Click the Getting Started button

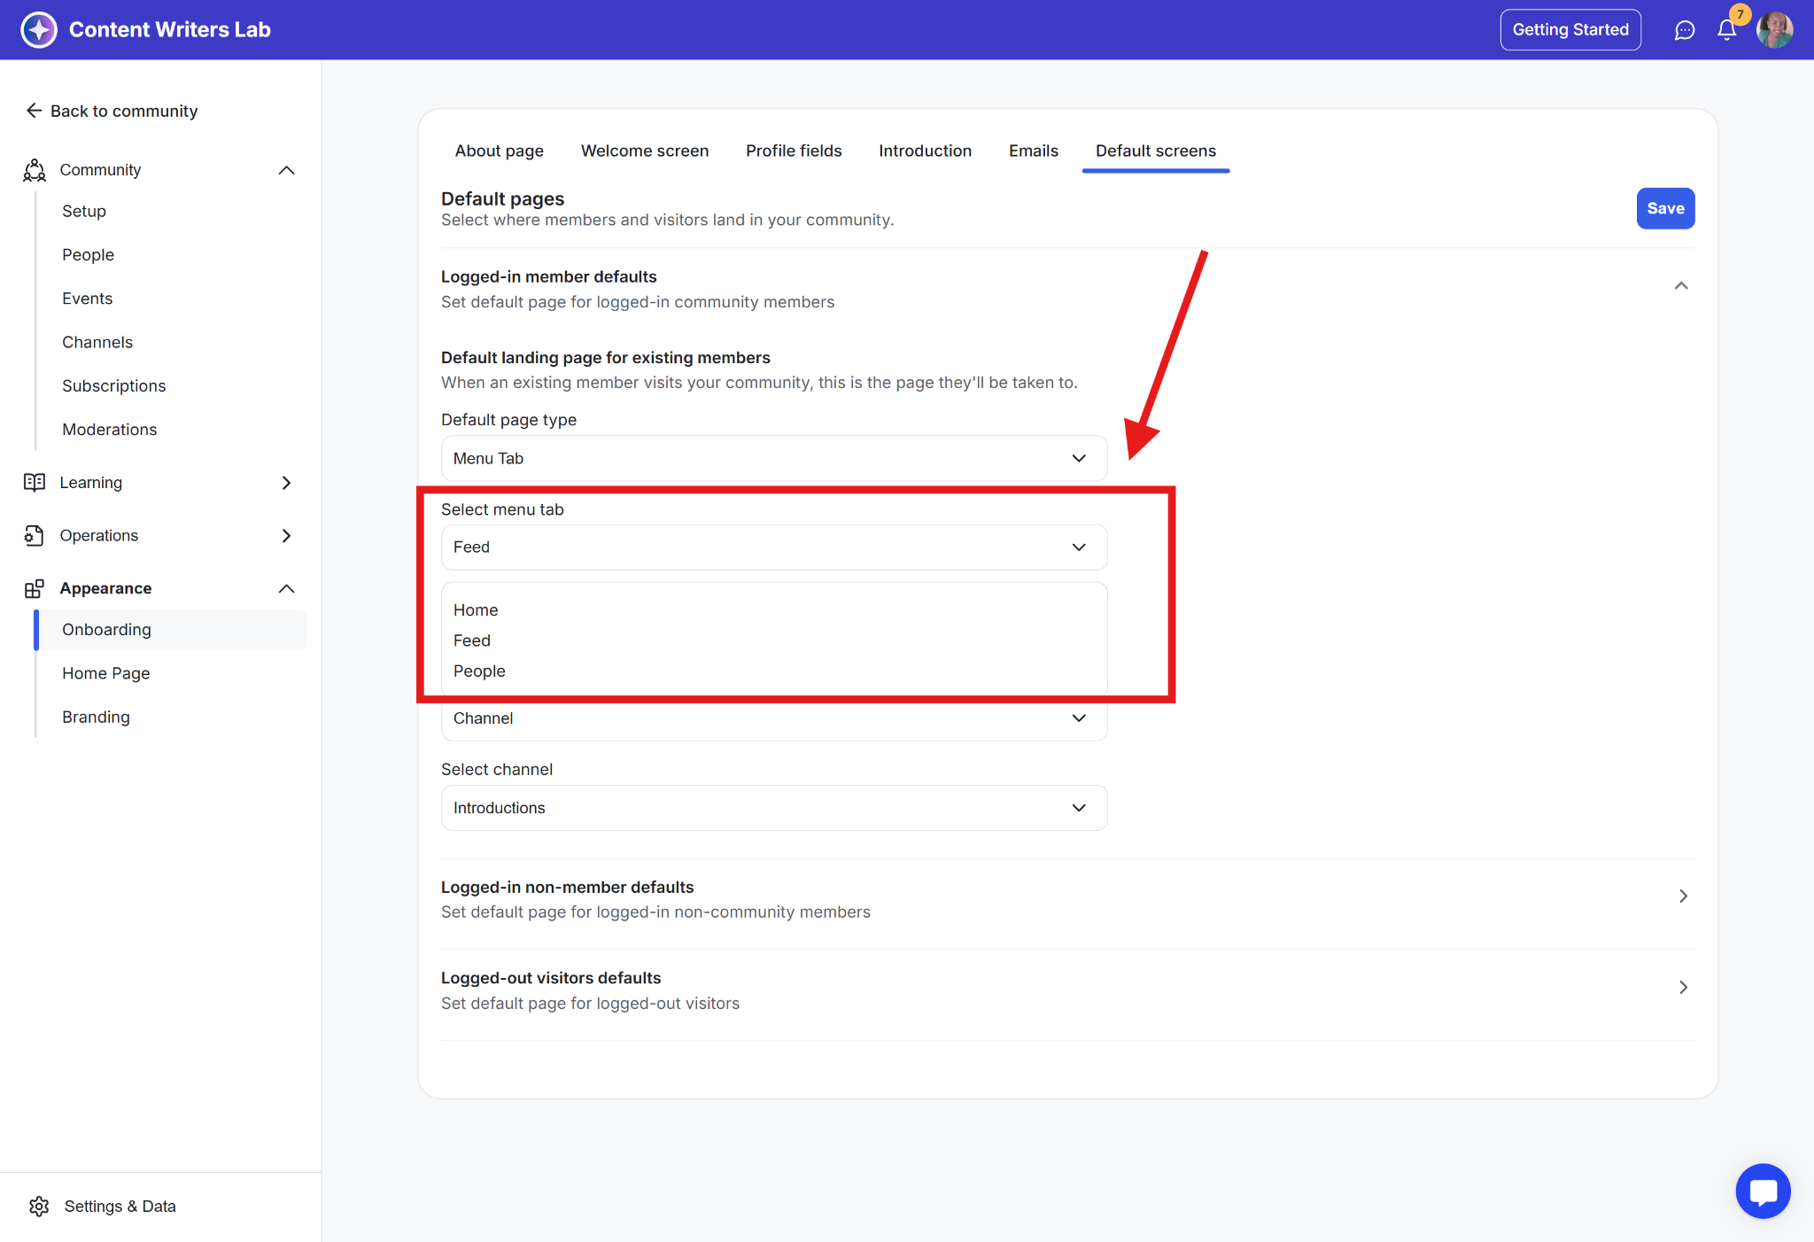pyautogui.click(x=1570, y=30)
